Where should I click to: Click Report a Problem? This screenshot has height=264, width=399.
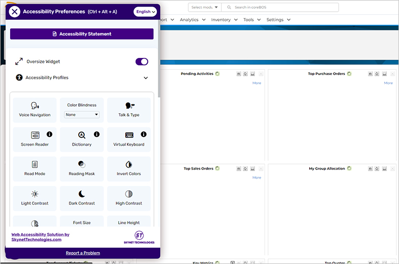[83, 253]
